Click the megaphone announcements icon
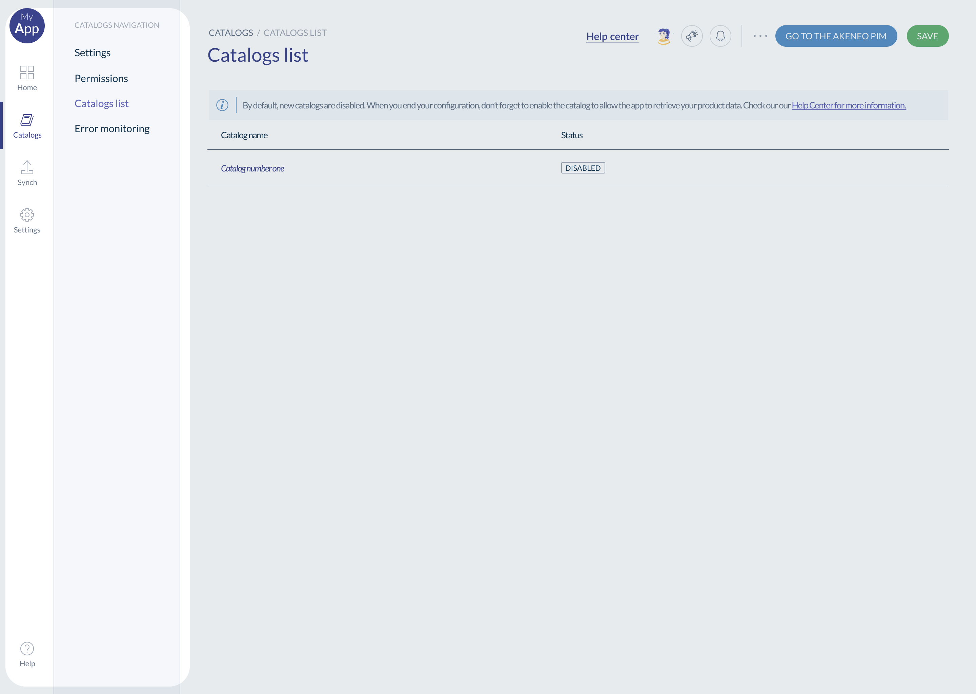Viewport: 976px width, 694px height. click(x=691, y=35)
